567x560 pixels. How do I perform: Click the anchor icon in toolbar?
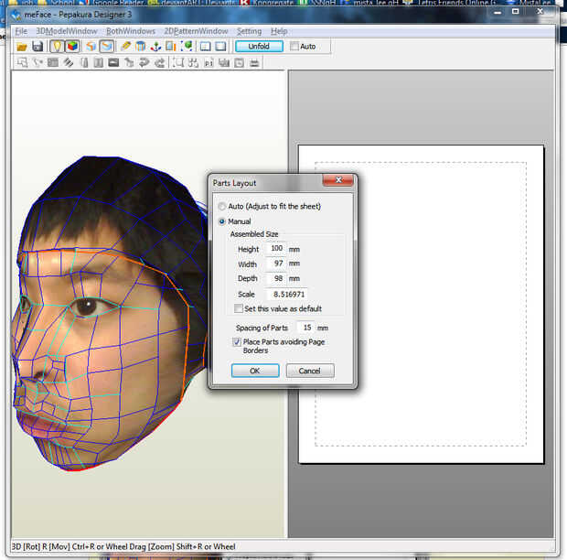155,46
